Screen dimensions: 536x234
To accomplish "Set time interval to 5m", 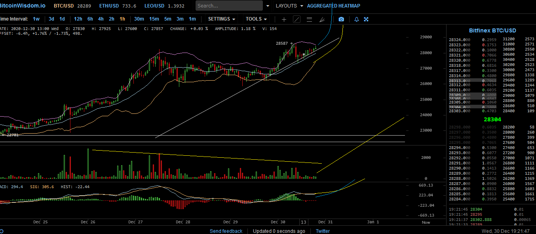I will tap(168, 19).
